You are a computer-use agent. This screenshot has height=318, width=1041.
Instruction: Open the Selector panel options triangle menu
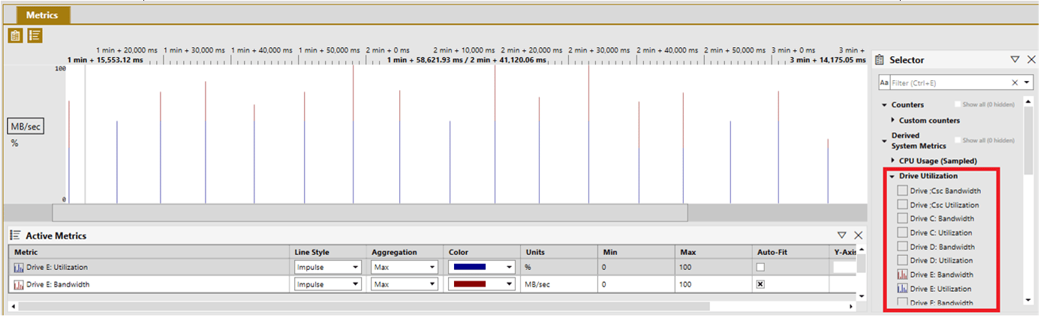pyautogui.click(x=1015, y=59)
